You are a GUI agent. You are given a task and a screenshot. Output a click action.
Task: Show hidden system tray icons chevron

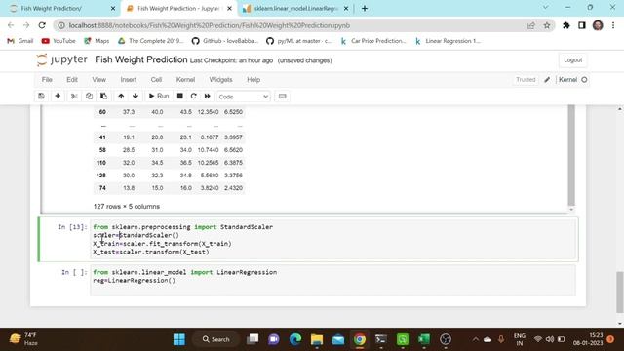(x=475, y=339)
